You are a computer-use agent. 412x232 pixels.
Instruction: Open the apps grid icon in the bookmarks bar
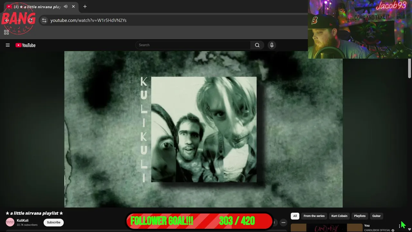pos(6,32)
